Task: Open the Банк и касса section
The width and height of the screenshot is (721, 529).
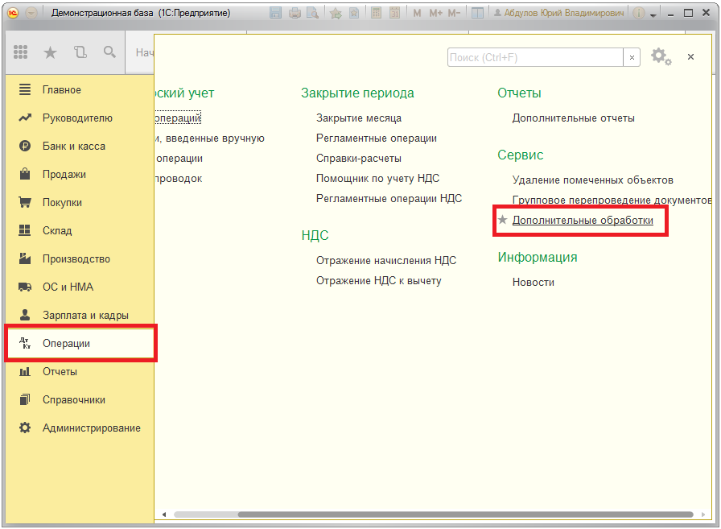Action: [73, 147]
